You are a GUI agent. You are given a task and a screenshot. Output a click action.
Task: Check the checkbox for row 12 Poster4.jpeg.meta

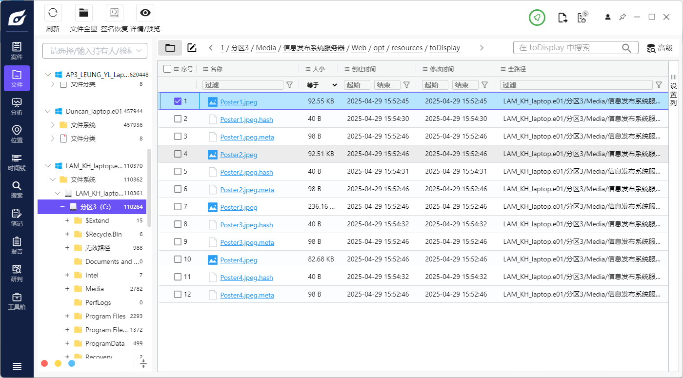[178, 295]
